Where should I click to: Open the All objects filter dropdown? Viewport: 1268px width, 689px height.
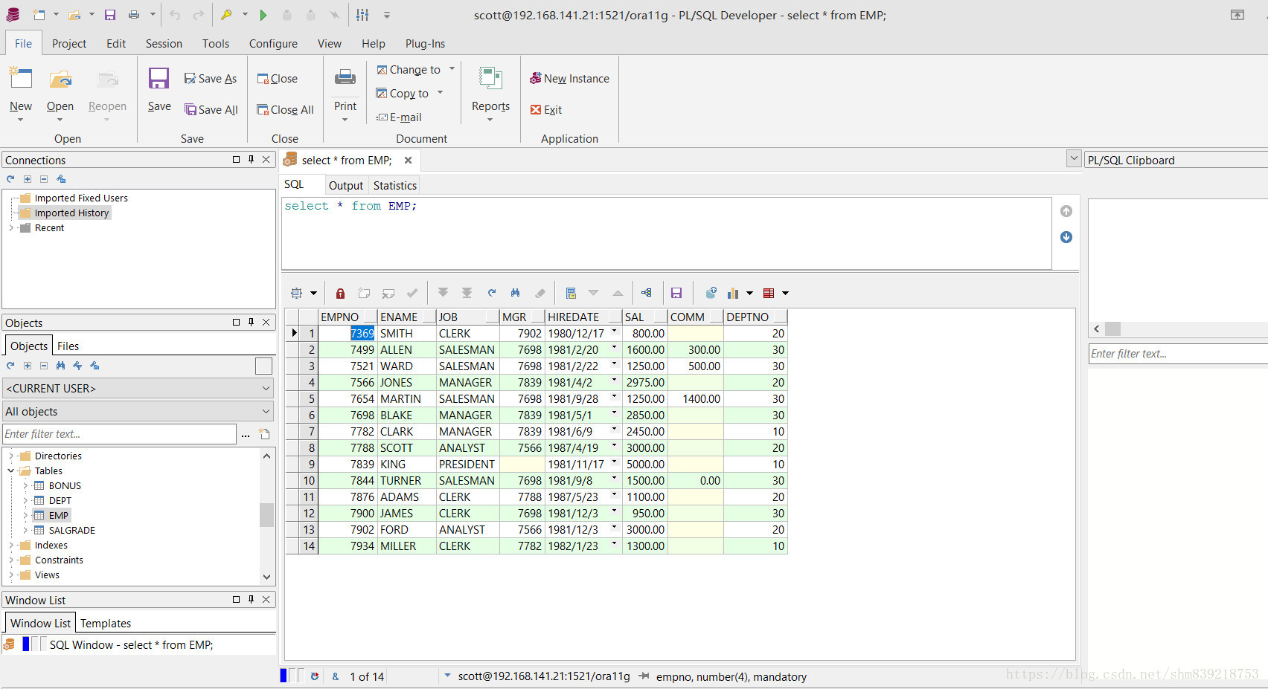tap(138, 412)
